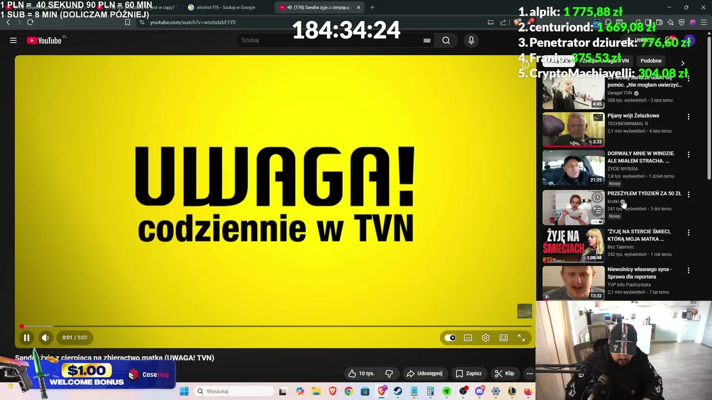Image resolution: width=712 pixels, height=400 pixels.
Task: Enter fullscreen video mode
Action: click(x=521, y=337)
